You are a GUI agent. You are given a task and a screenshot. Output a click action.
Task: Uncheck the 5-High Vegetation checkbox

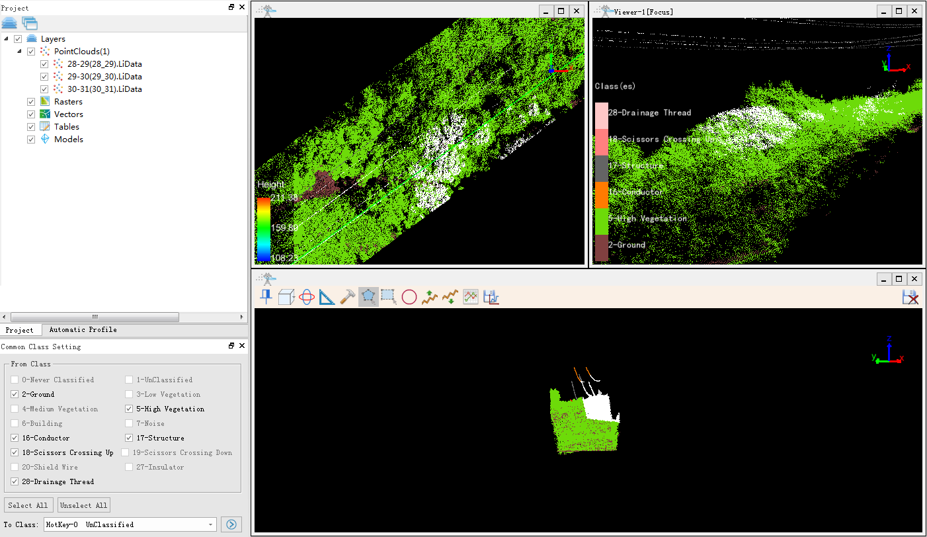point(130,409)
